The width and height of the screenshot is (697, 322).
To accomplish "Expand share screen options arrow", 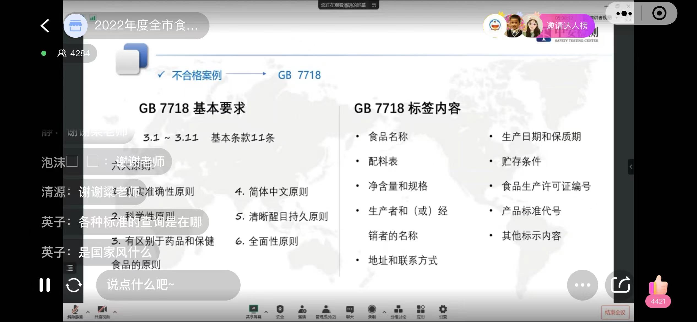I will pos(266,312).
